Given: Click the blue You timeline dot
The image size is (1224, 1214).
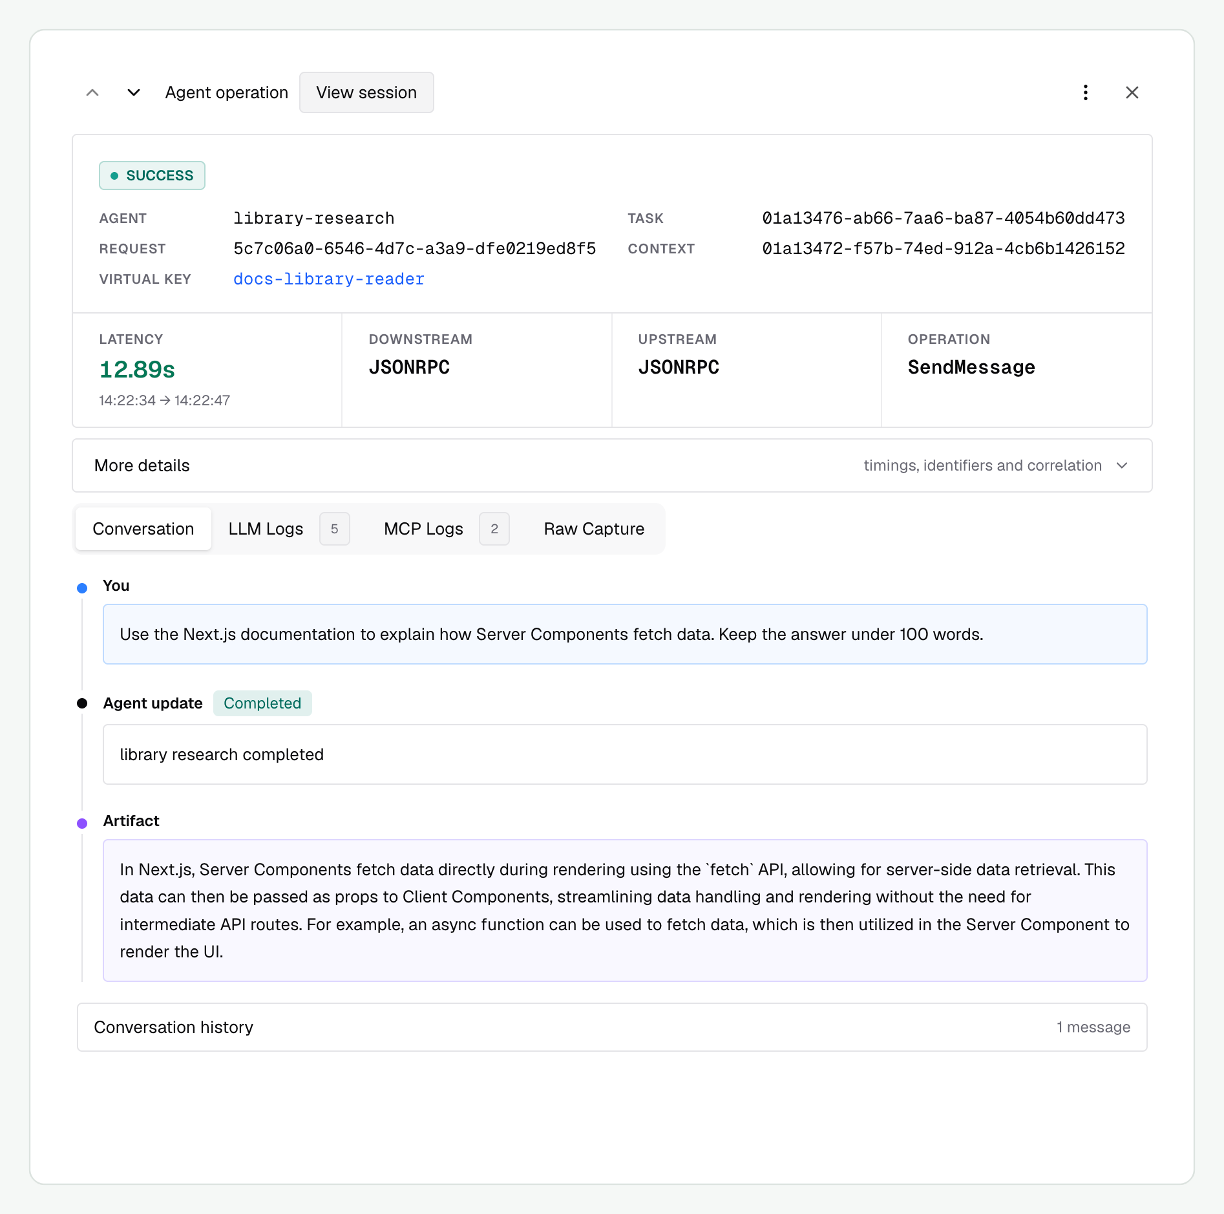Looking at the screenshot, I should pyautogui.click(x=82, y=588).
